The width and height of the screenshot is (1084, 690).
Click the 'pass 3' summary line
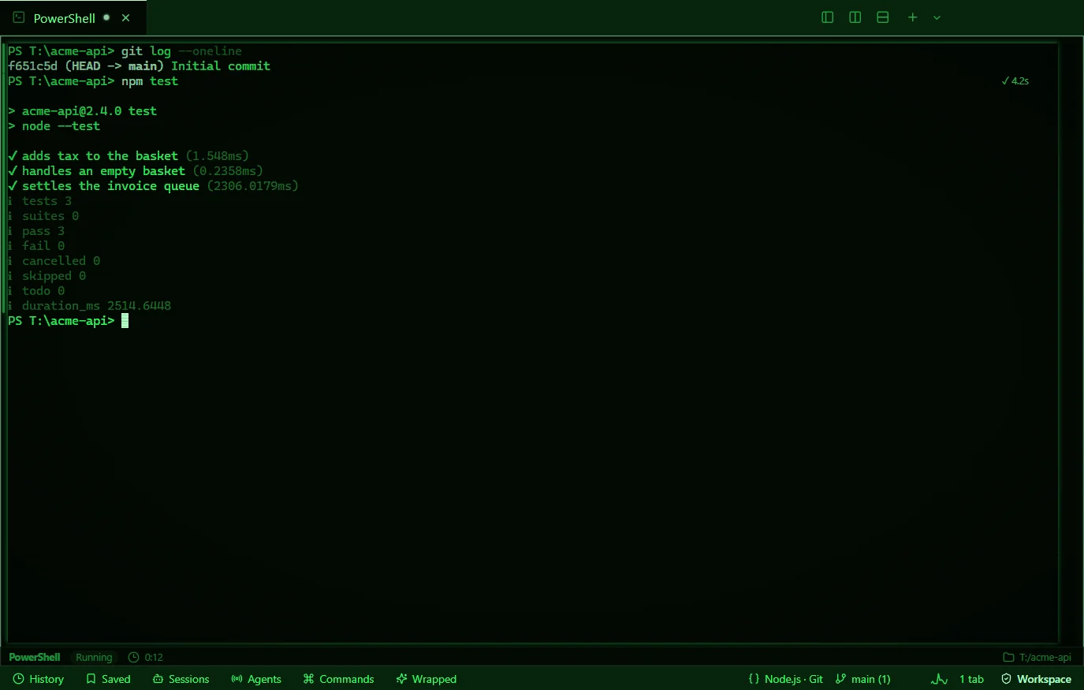(x=36, y=231)
